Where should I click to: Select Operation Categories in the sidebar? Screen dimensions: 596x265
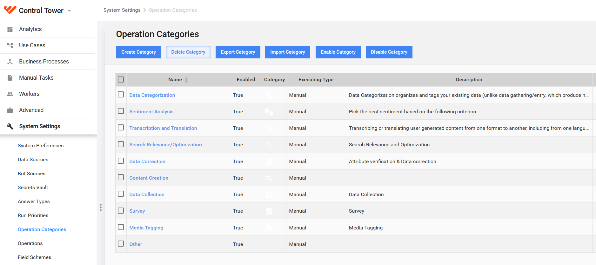42,229
